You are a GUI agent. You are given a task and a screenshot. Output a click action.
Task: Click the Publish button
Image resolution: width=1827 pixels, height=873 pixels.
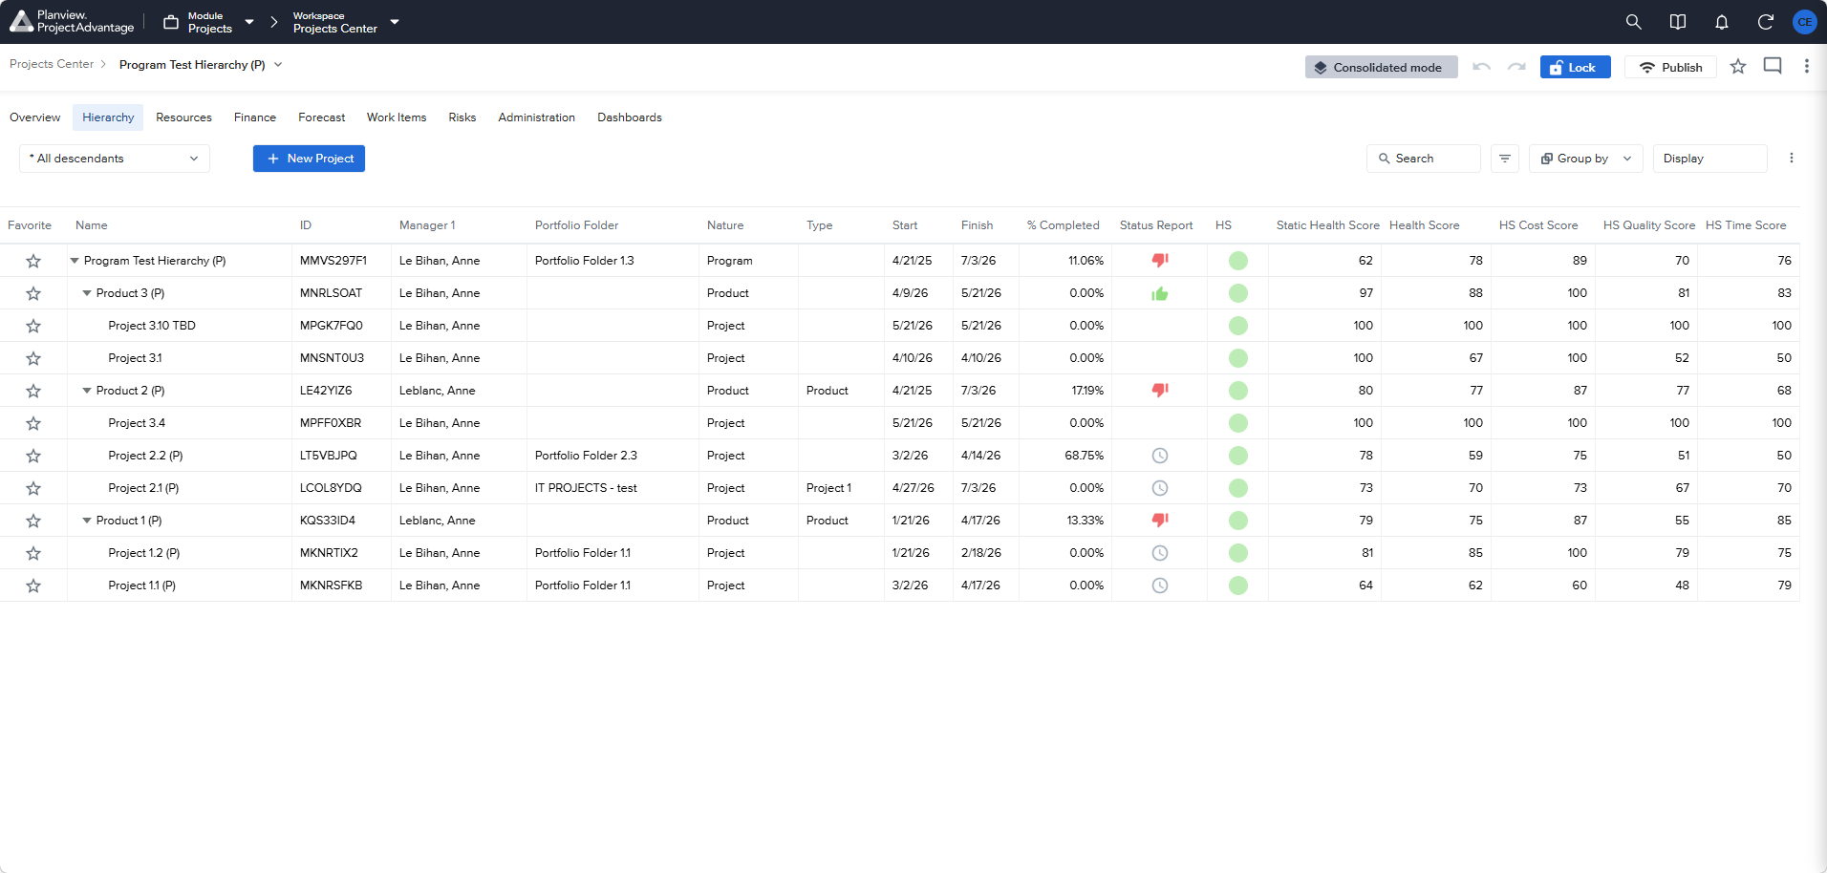1670,67
